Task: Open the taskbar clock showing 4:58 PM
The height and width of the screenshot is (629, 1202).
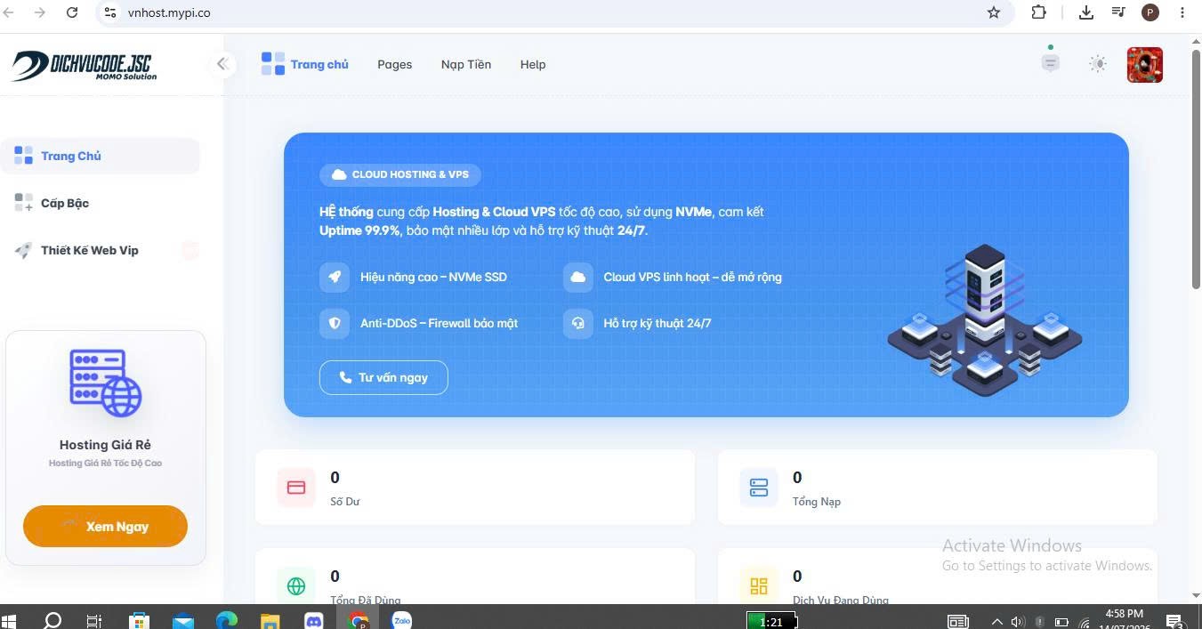Action: click(x=1124, y=620)
